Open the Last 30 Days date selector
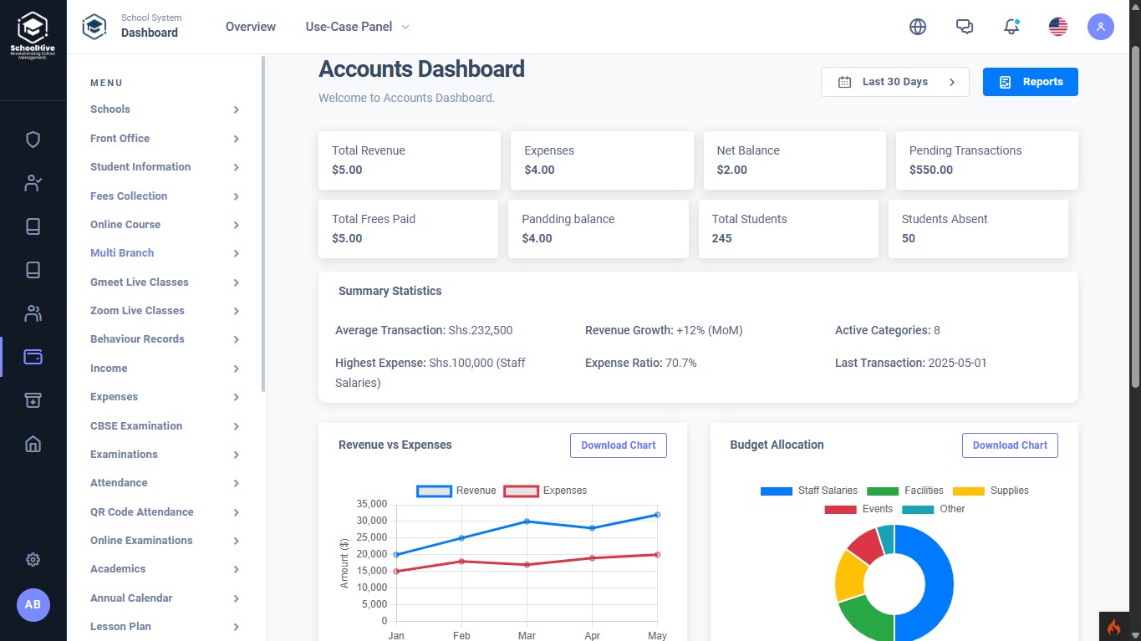1141x641 pixels. (x=894, y=82)
